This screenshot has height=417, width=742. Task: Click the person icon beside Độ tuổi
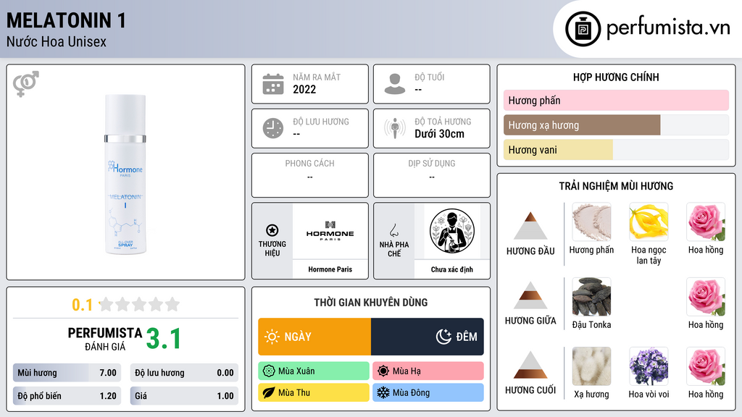[395, 84]
